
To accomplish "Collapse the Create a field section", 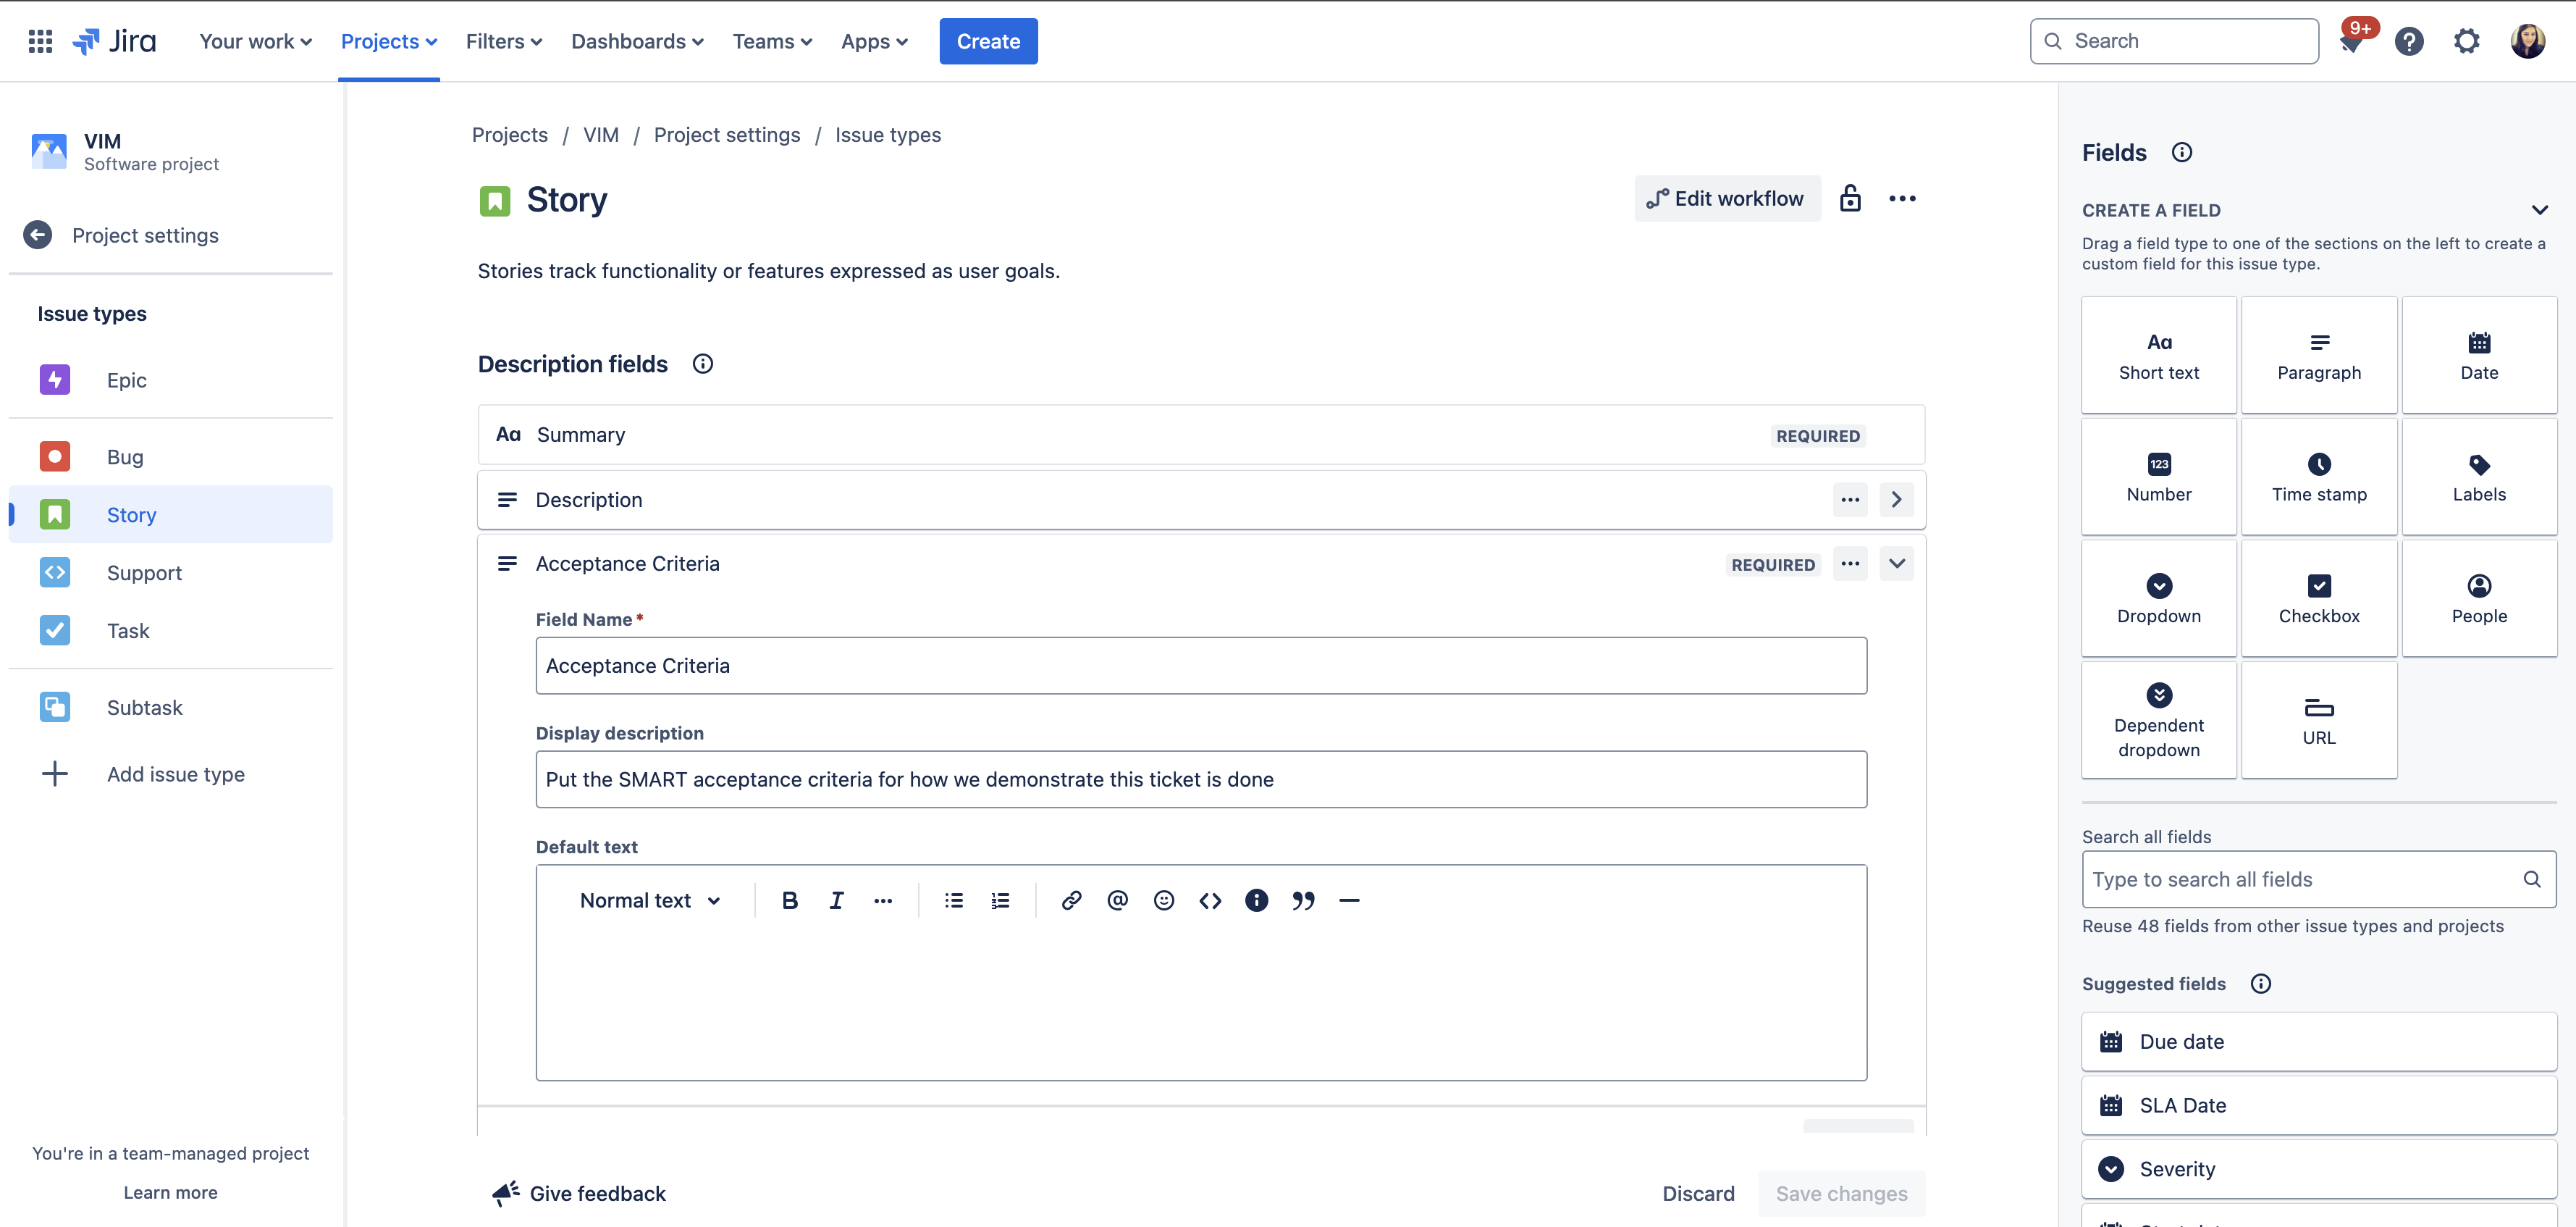I will pos(2538,210).
